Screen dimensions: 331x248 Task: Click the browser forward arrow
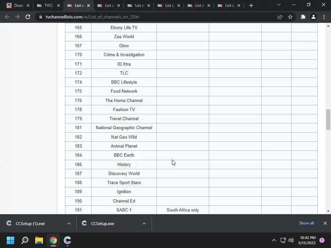[17, 17]
